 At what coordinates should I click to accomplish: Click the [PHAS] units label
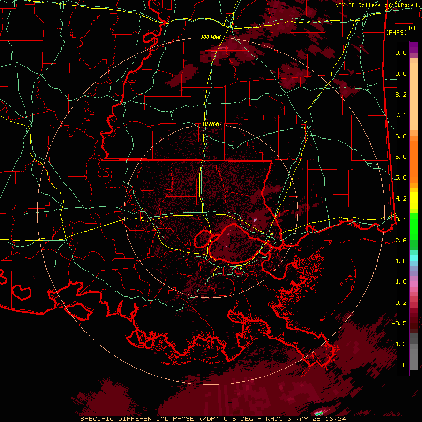click(396, 32)
